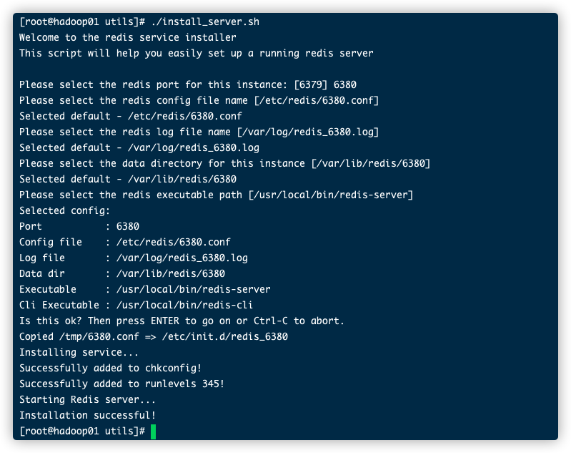Click the green terminal cursor block
The image size is (571, 453).
(x=154, y=432)
